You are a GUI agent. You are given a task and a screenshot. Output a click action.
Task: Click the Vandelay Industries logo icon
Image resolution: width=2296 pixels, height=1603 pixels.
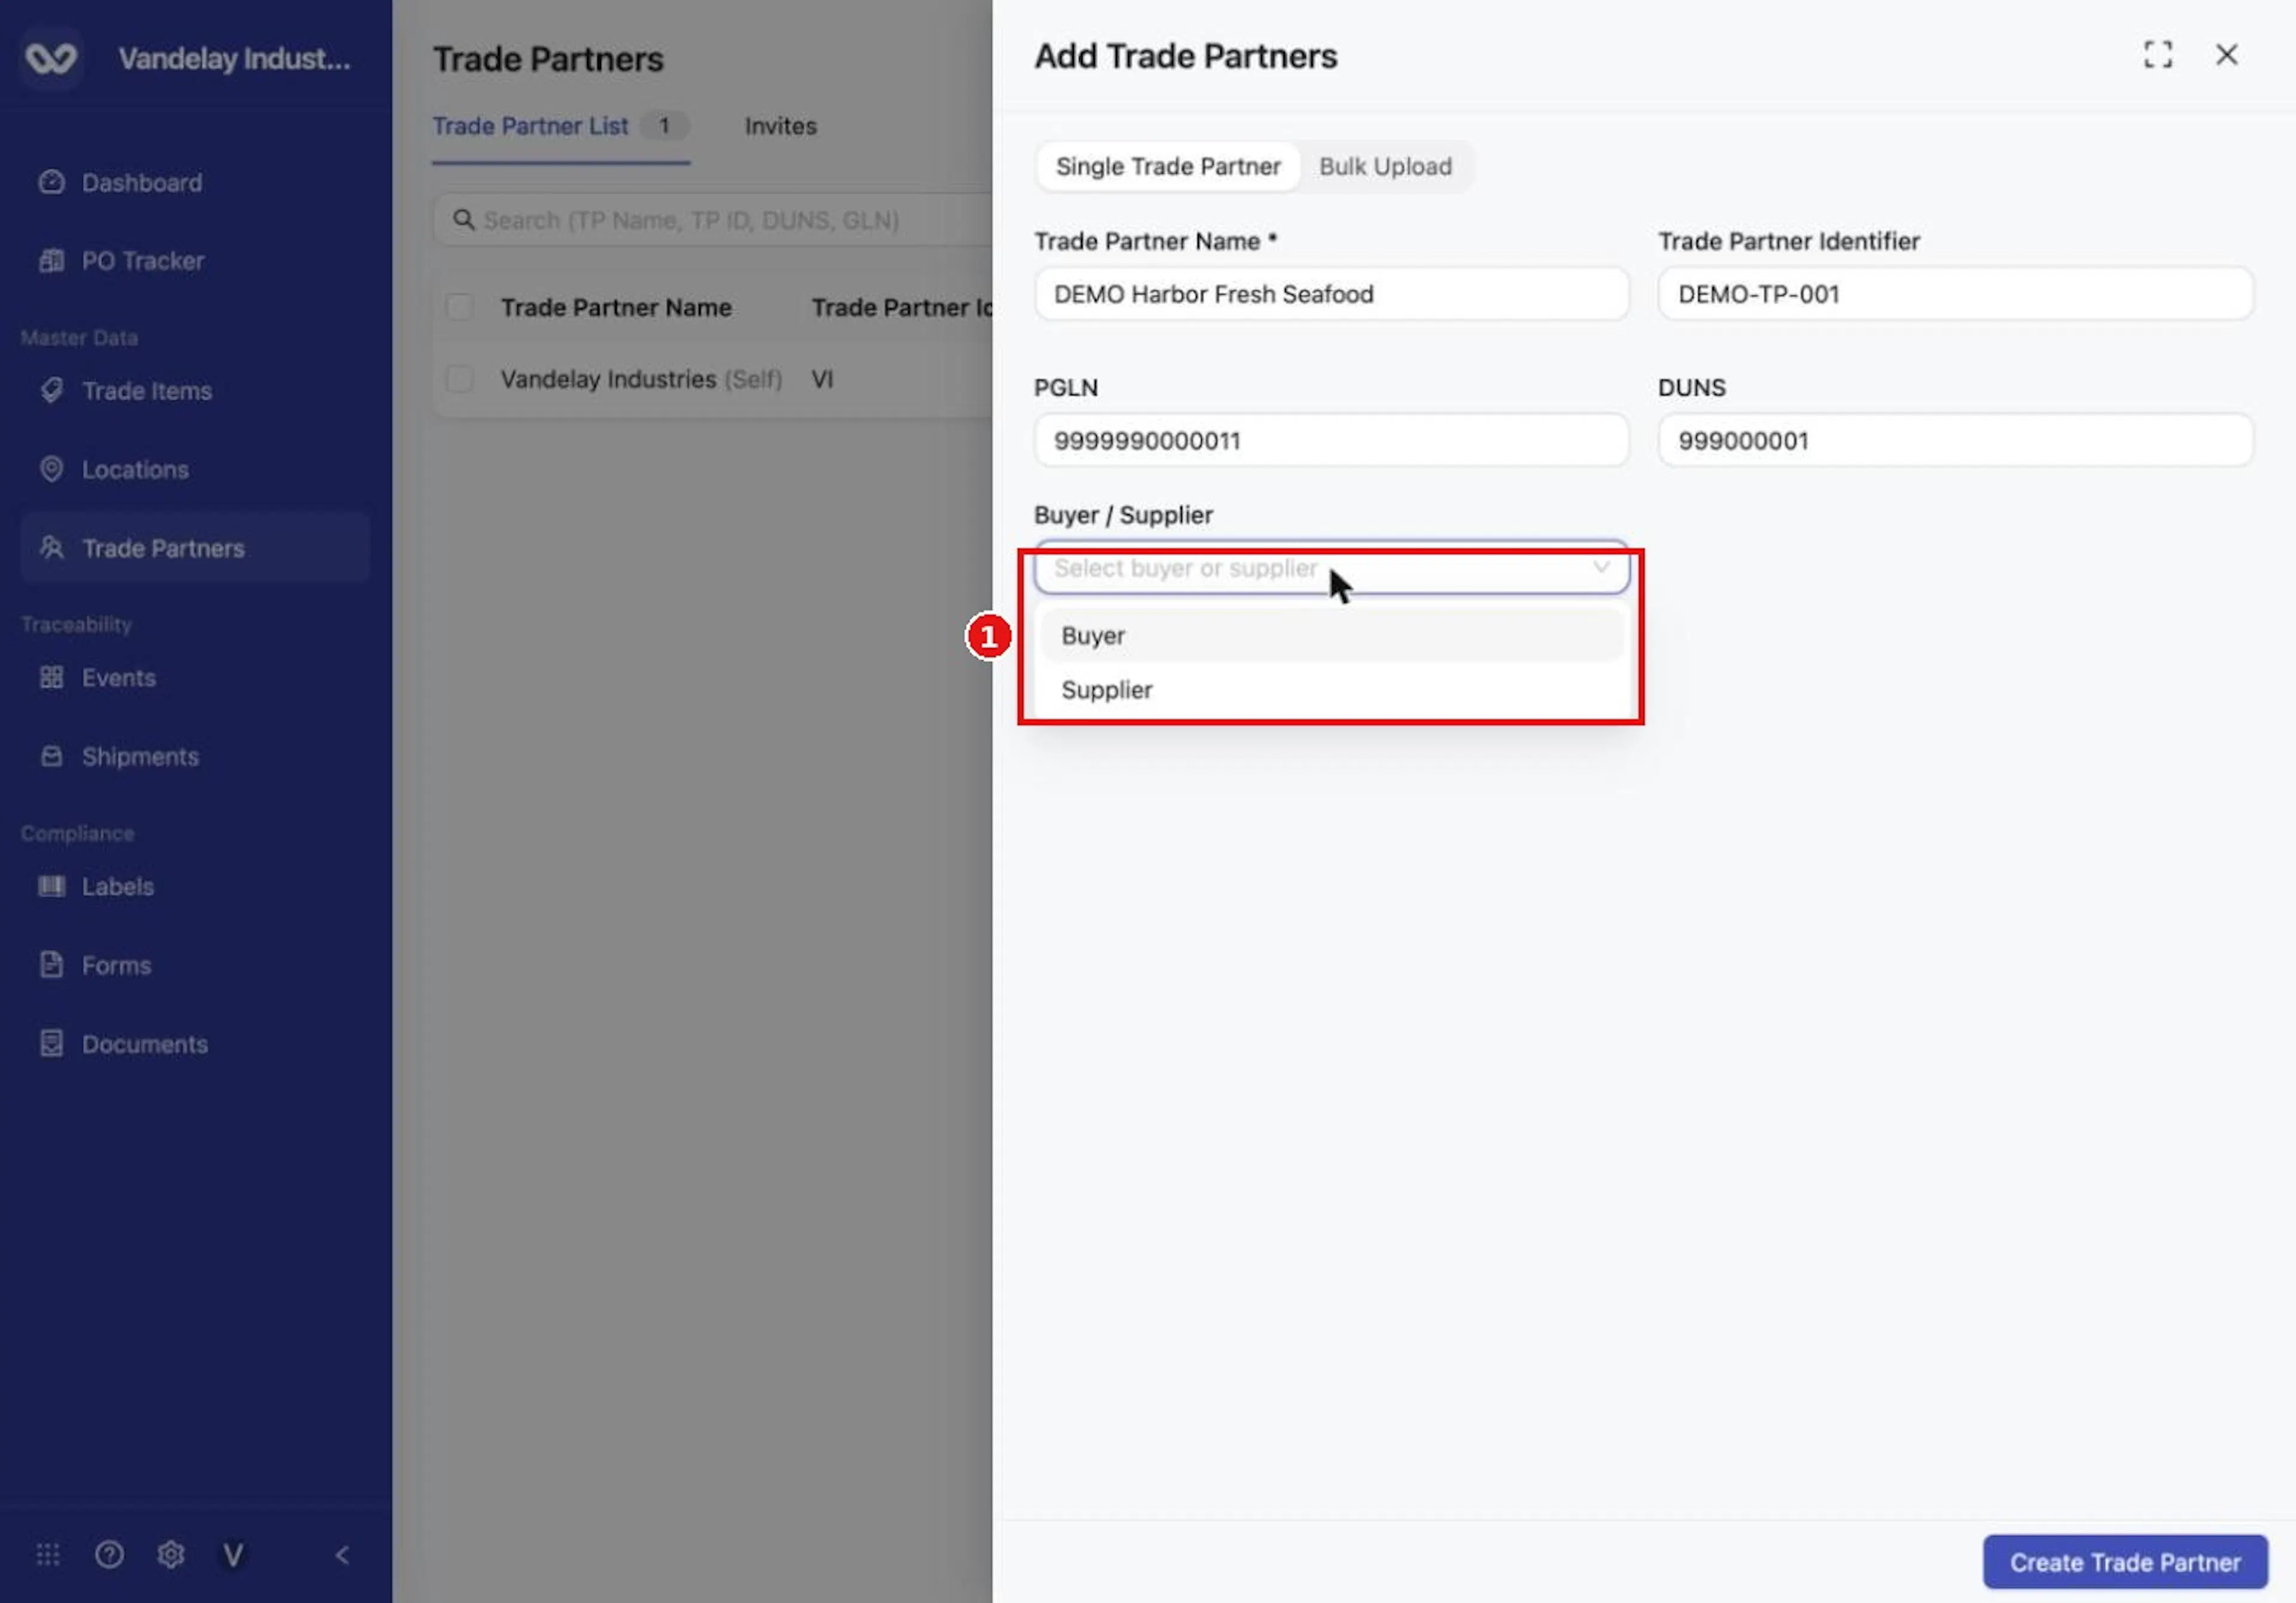point(51,59)
